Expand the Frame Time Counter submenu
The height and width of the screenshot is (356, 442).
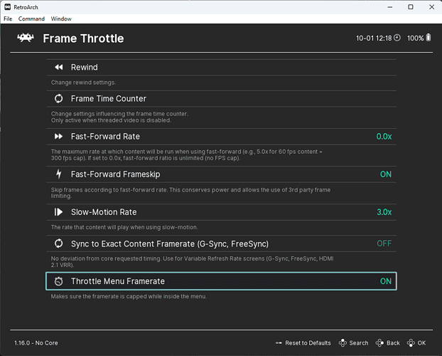108,99
